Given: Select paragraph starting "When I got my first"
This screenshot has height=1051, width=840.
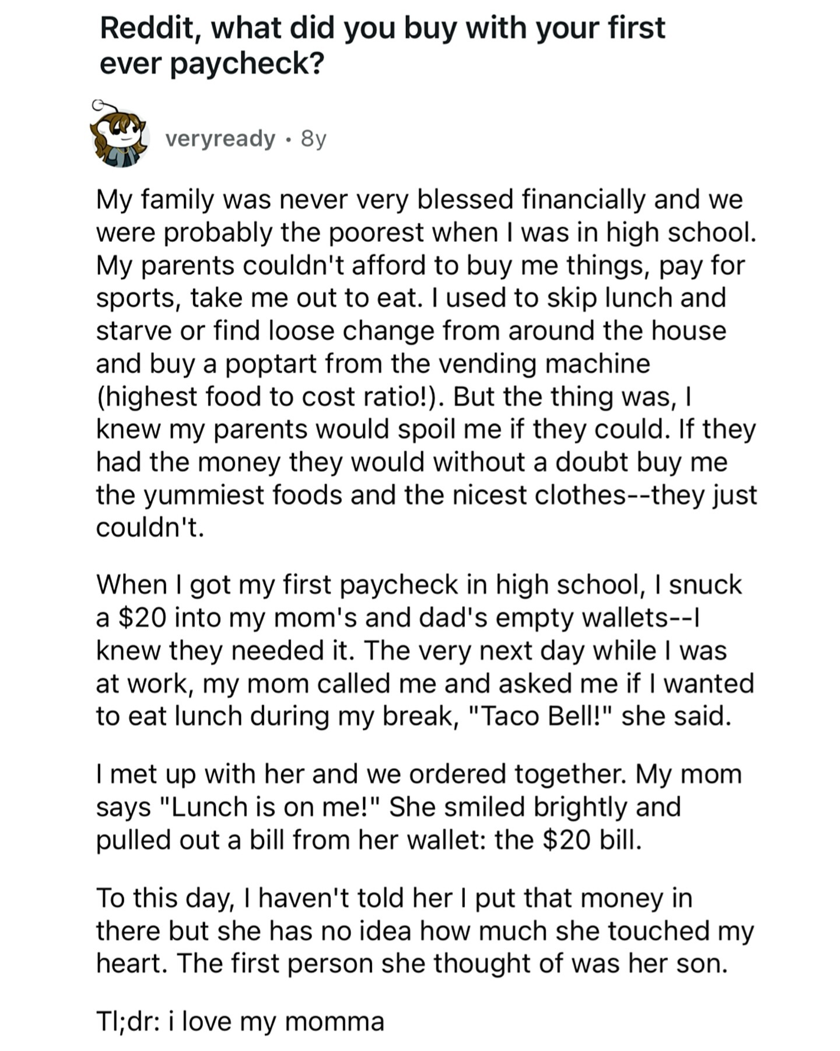Looking at the screenshot, I should [x=425, y=650].
